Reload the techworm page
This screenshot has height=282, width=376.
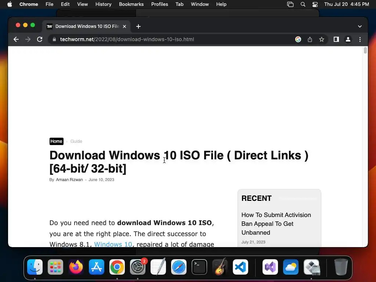tap(40, 39)
